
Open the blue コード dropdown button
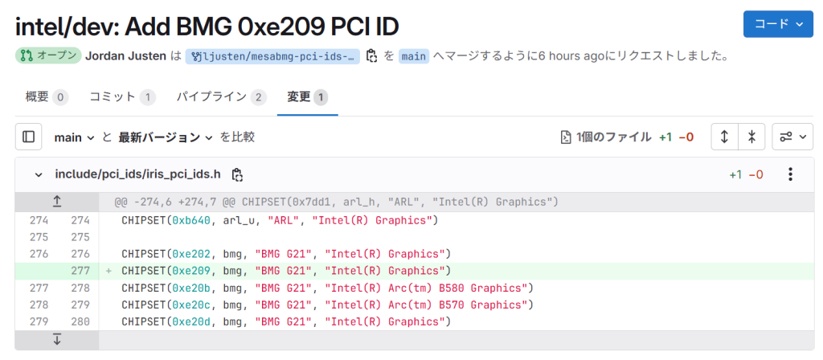click(x=778, y=23)
